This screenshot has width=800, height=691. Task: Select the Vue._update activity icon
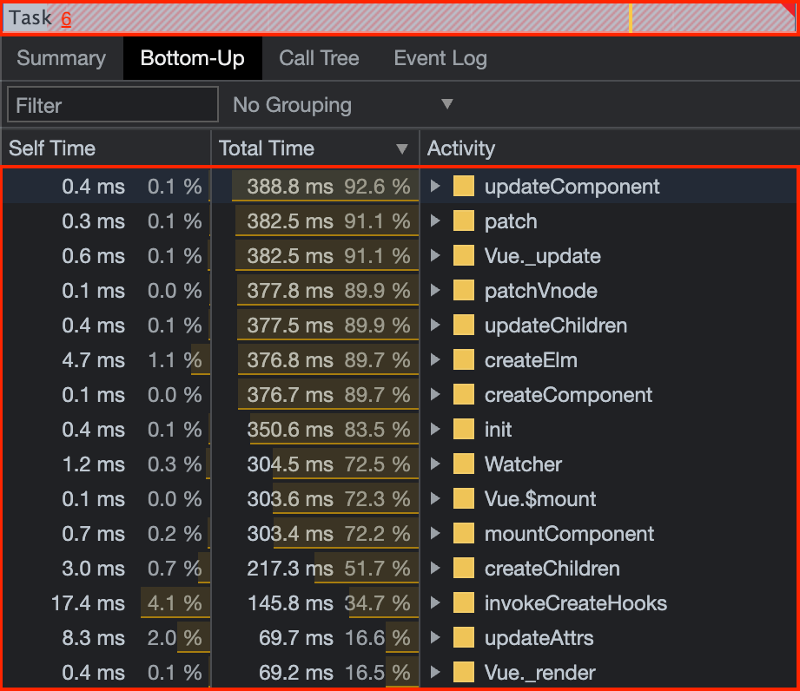466,255
